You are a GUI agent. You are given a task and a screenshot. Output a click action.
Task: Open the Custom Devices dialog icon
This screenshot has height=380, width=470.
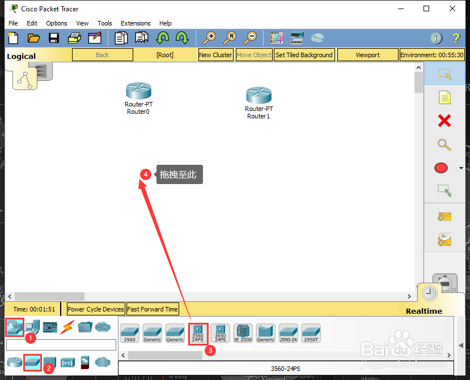[x=297, y=38]
